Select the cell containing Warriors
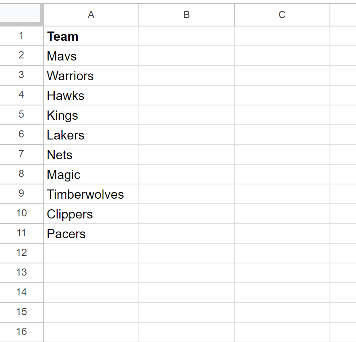 click(91, 76)
